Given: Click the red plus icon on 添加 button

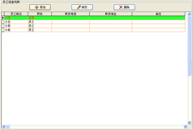Looking at the screenshot, I should [36, 7].
